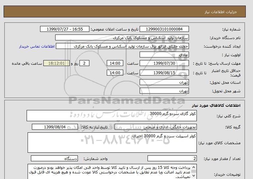Click the buyer organization name field

(x=122, y=37)
